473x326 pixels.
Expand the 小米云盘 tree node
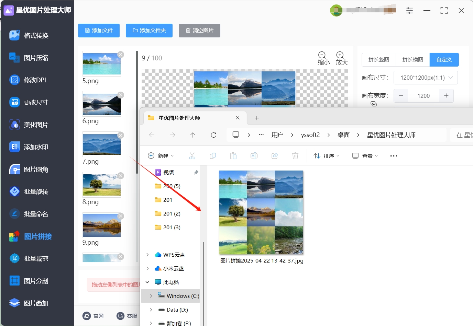(x=147, y=268)
